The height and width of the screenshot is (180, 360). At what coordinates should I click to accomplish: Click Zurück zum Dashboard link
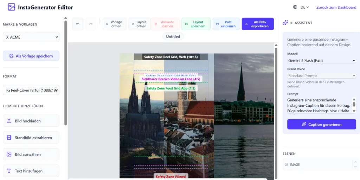point(336,7)
